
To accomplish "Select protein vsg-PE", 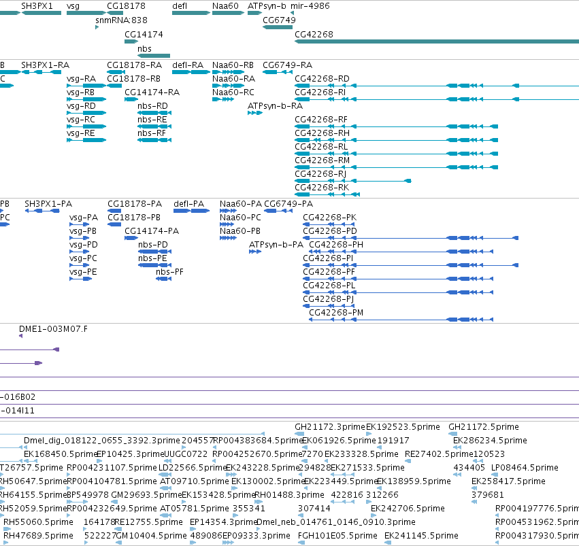I will coord(83,272).
